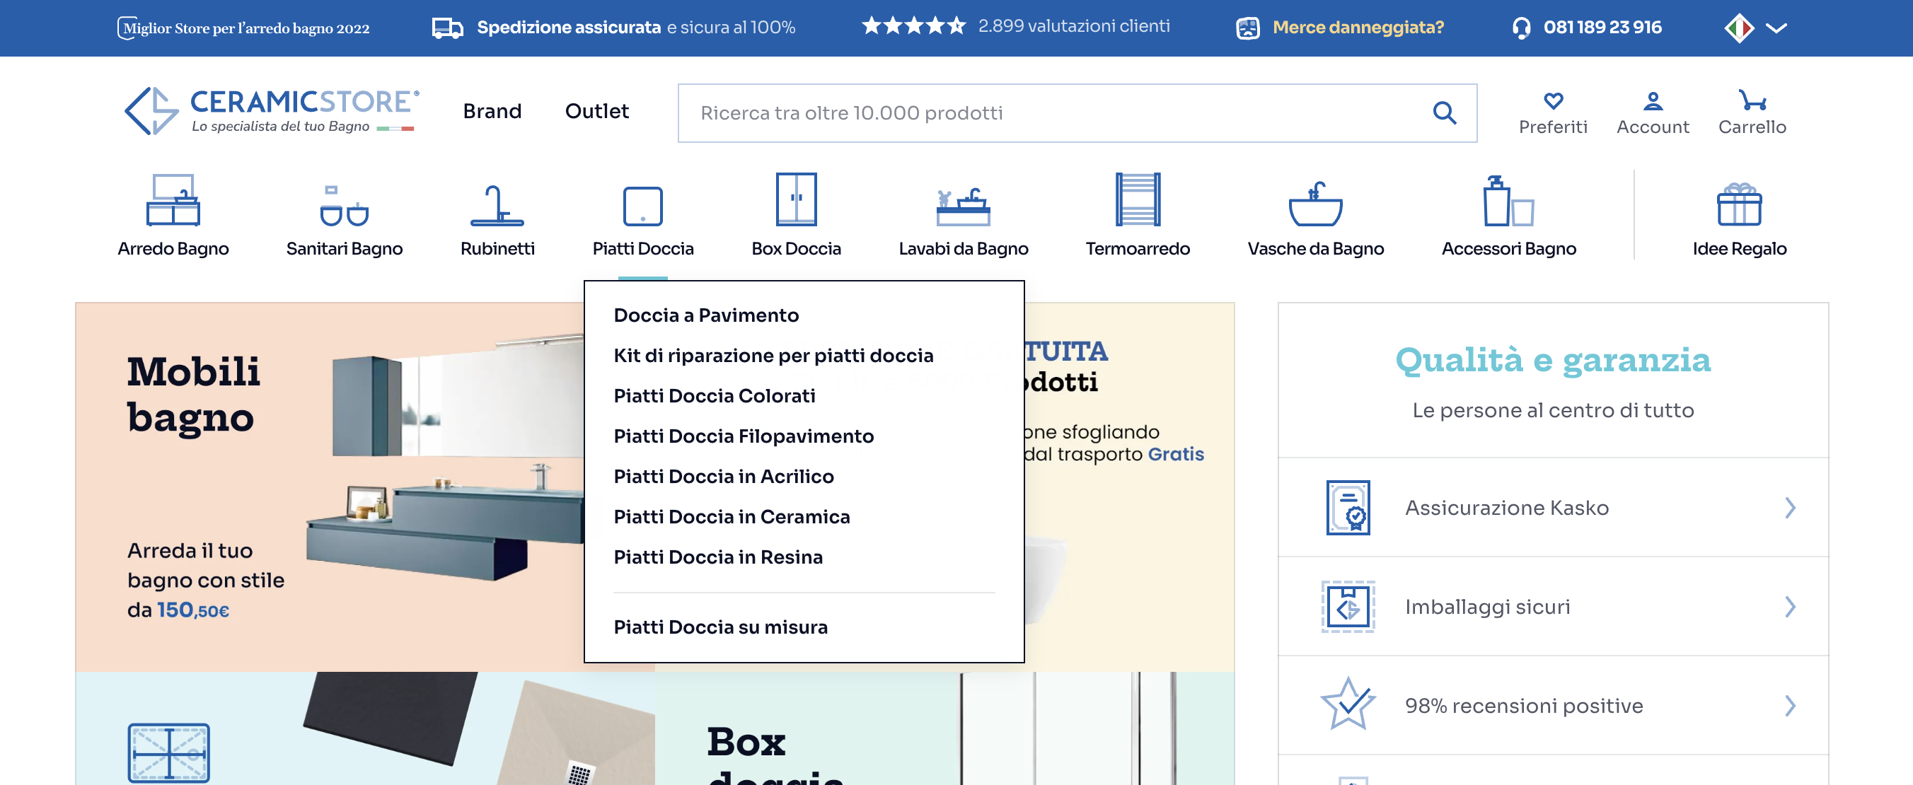This screenshot has height=785, width=1913.
Task: Open the Outlet link
Action: click(596, 112)
